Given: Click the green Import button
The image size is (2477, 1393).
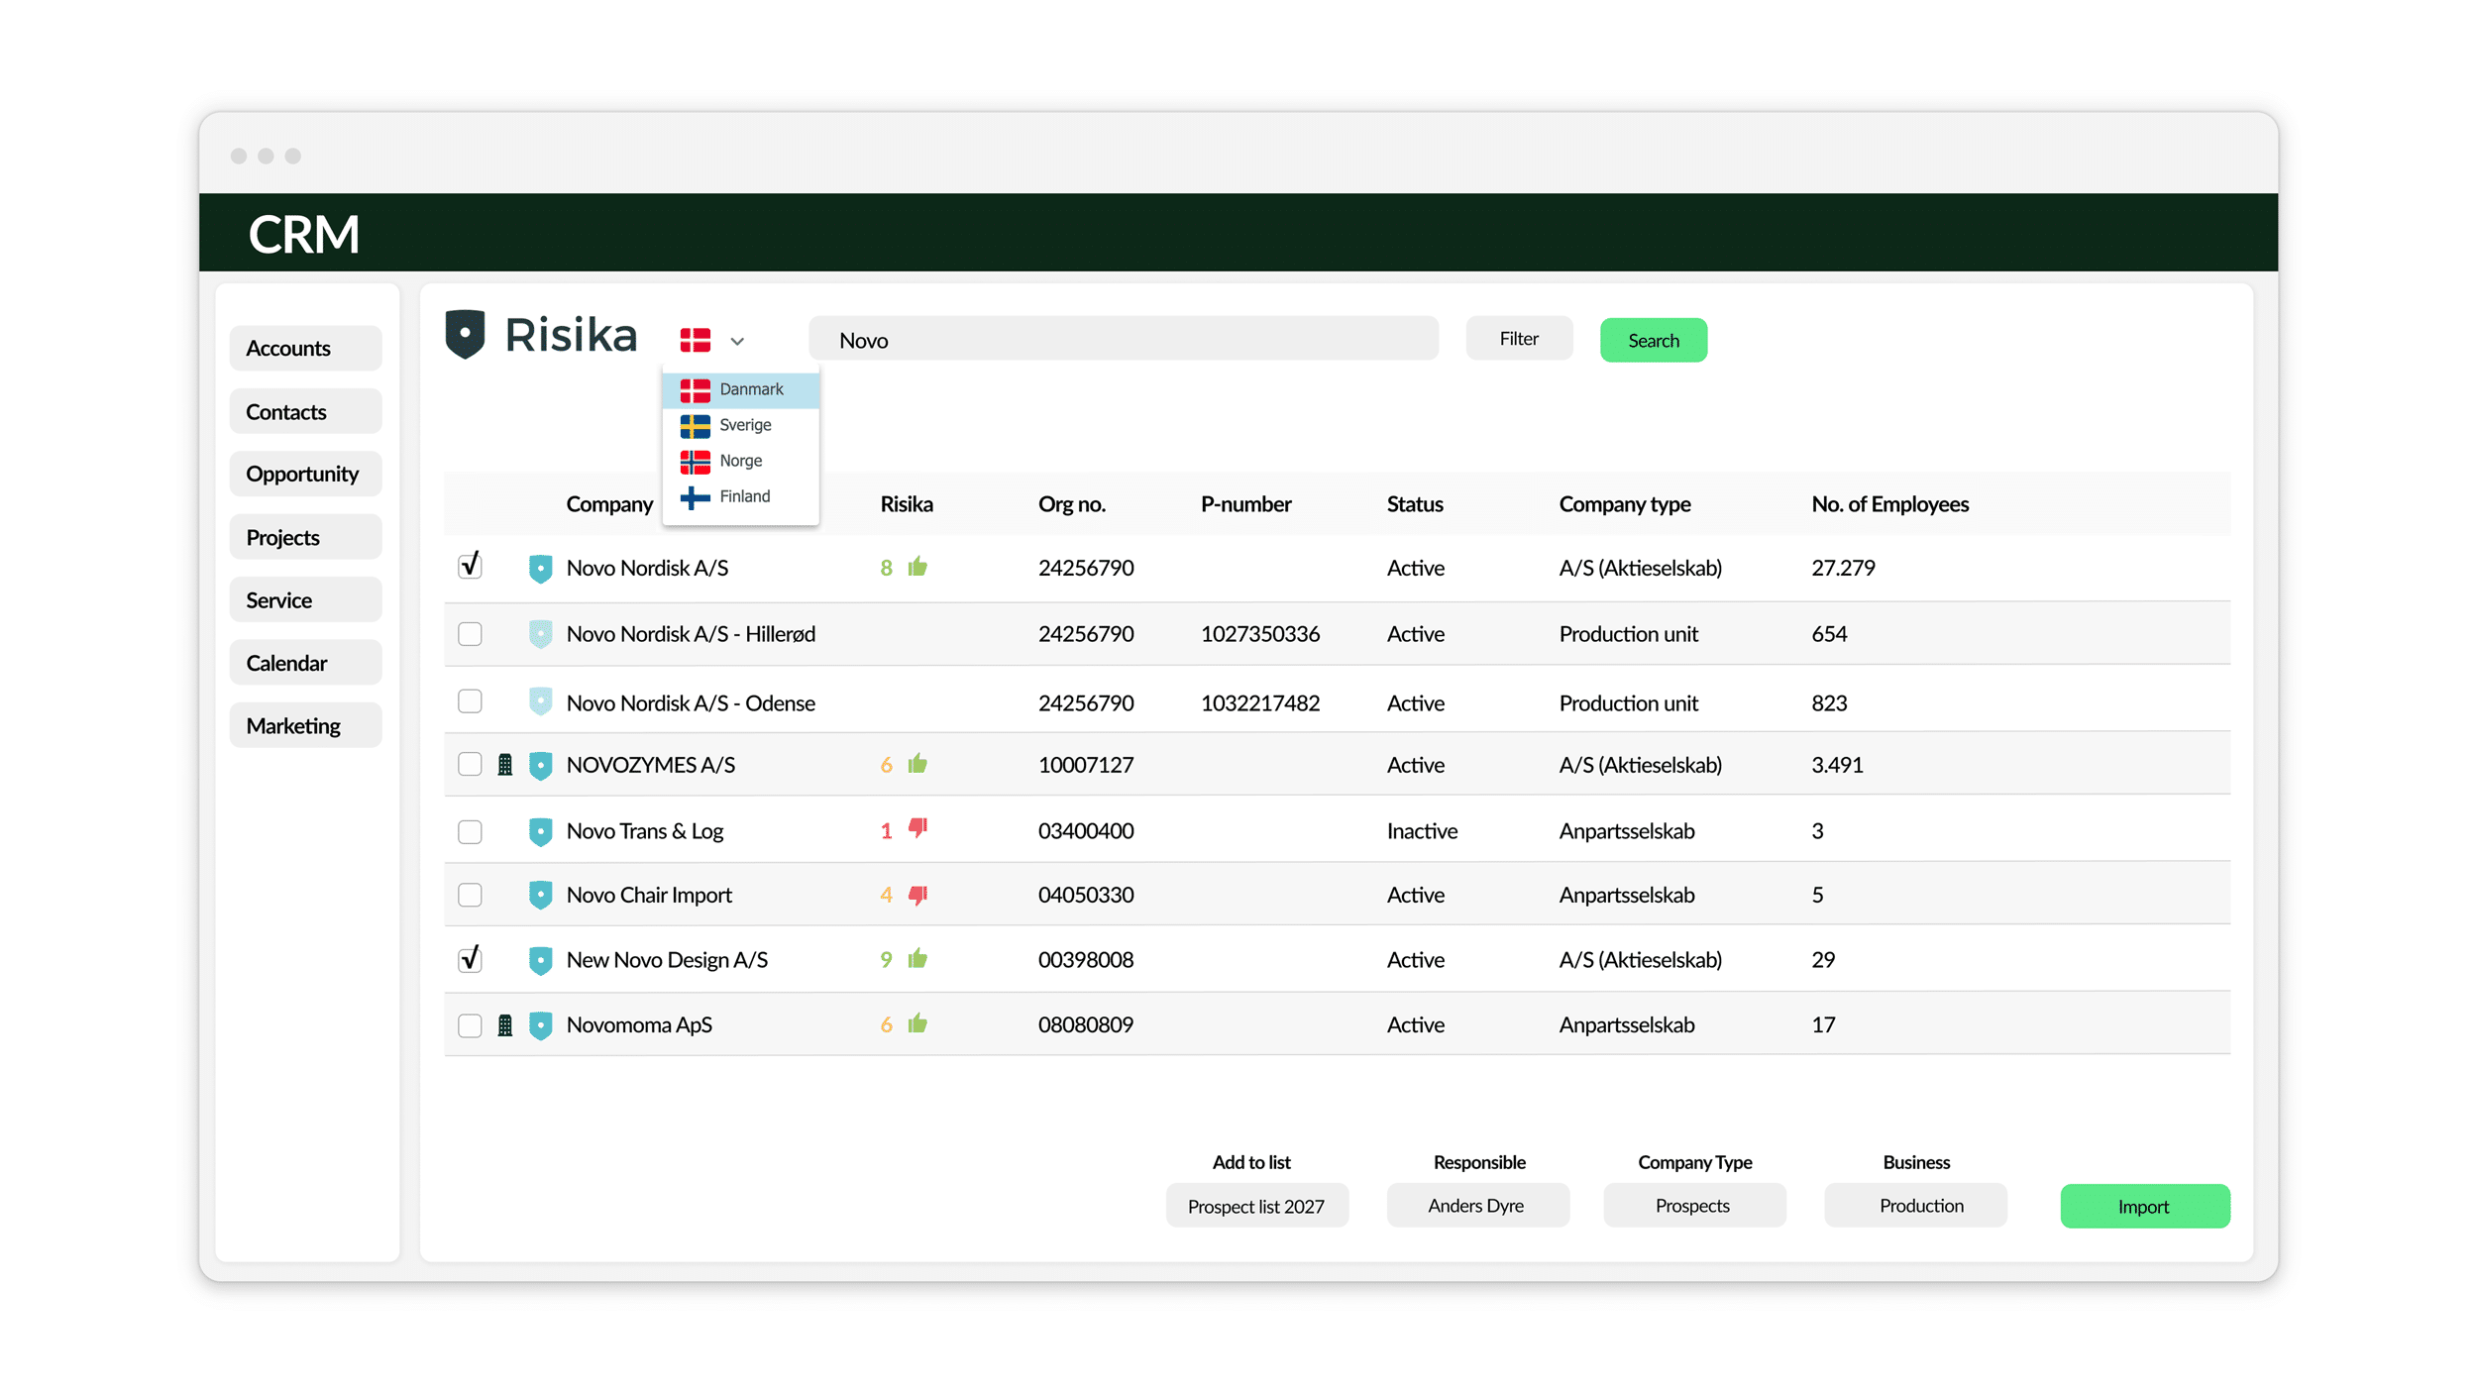Looking at the screenshot, I should 2145,1206.
